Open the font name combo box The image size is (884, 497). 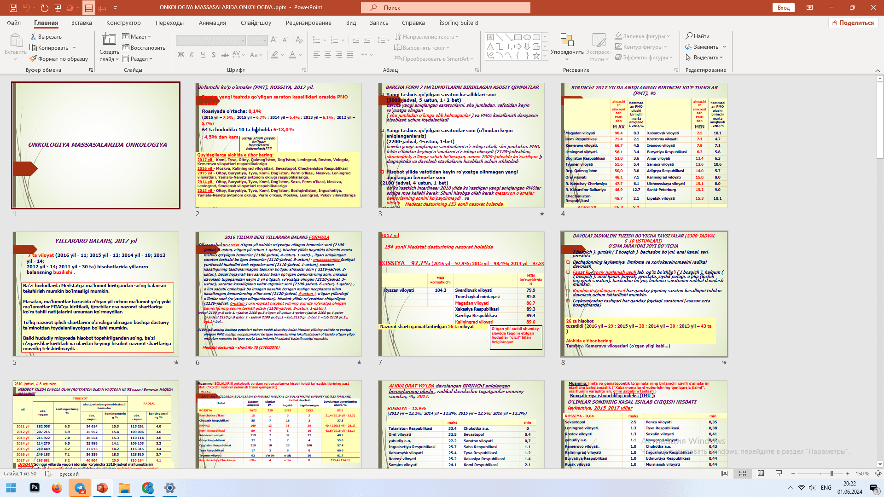(210, 40)
